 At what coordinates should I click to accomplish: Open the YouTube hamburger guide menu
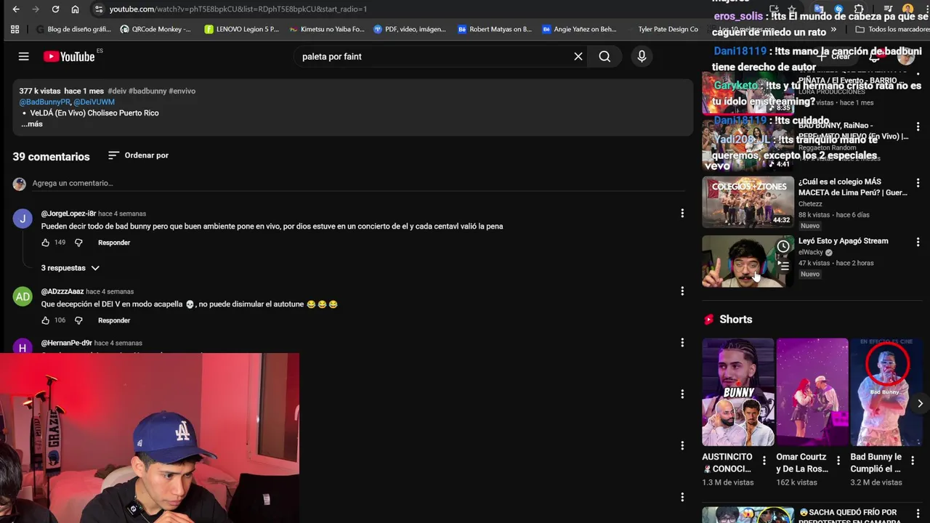24,57
